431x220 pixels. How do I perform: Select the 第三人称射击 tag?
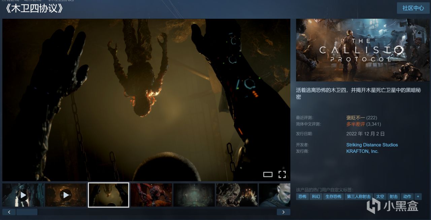pos(359,196)
